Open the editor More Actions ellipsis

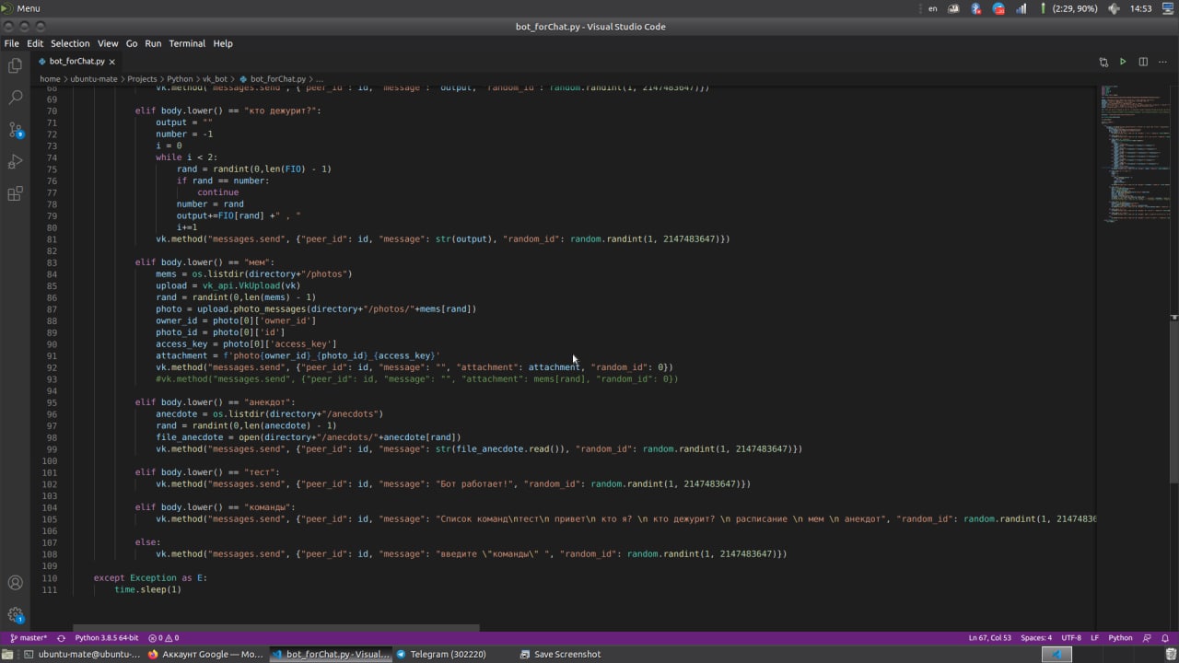tap(1162, 62)
